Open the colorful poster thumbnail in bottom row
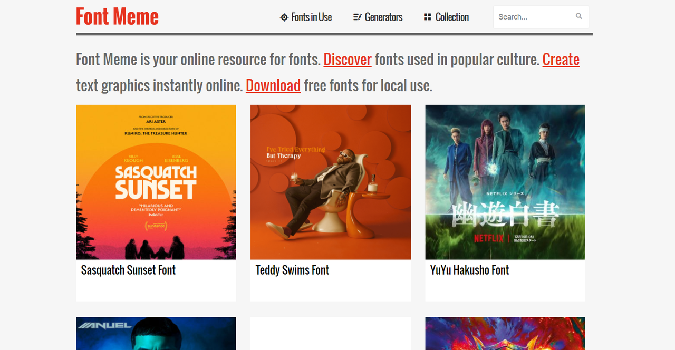675x350 pixels. (x=505, y=333)
